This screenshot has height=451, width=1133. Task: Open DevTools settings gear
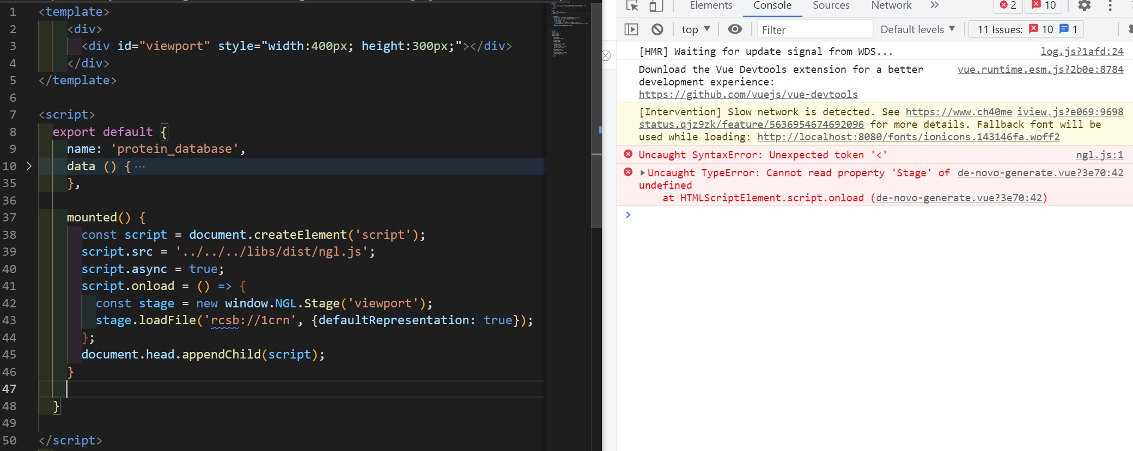(1085, 5)
